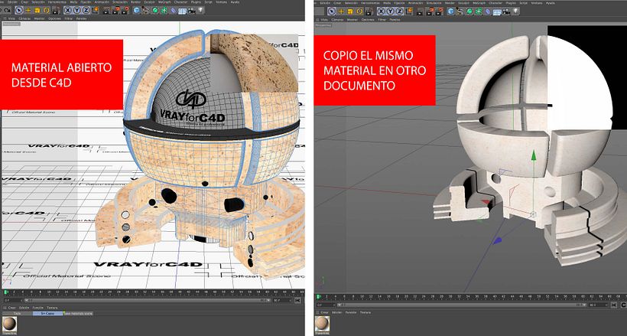Open material manager Textura menu, left window
This screenshot has height=336, width=627.
(53, 308)
